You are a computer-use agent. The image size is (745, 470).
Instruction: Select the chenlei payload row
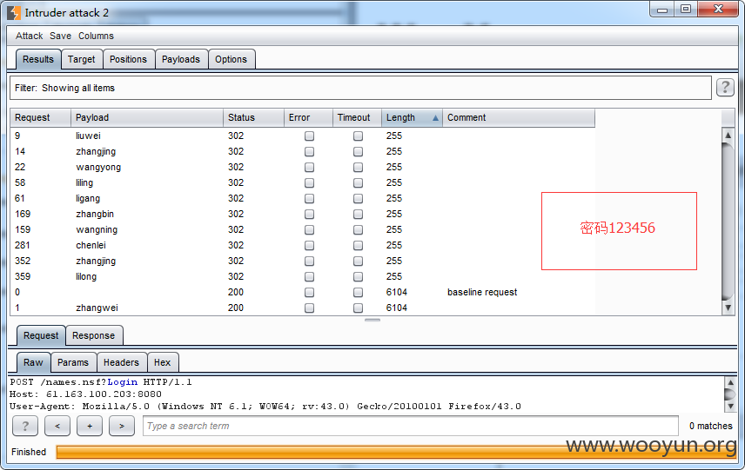[x=303, y=245]
